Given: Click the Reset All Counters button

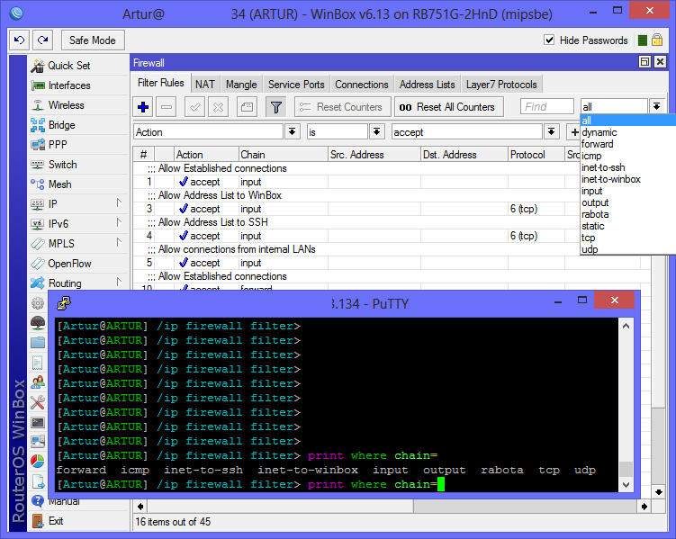Looking at the screenshot, I should [449, 107].
